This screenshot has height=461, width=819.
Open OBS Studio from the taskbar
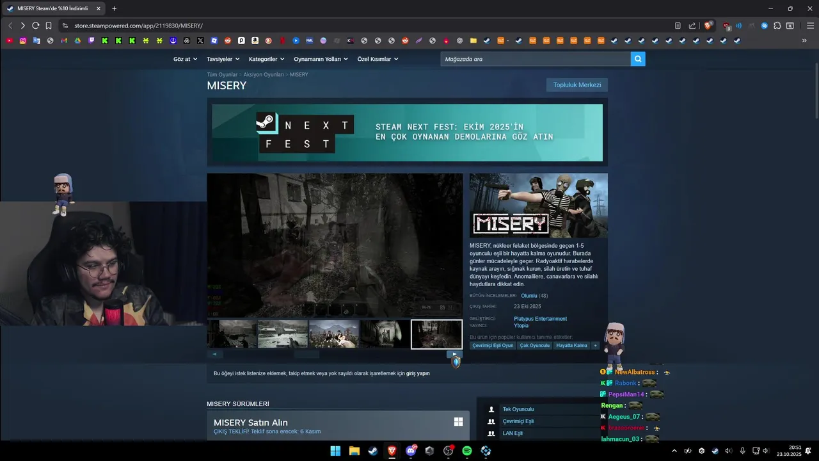(448, 451)
